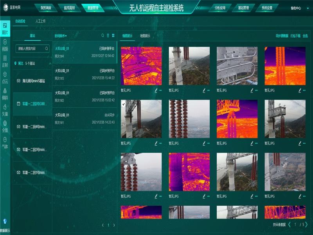Open the 照片 photos sidebar section
313x235 pixels.
(x=5, y=29)
